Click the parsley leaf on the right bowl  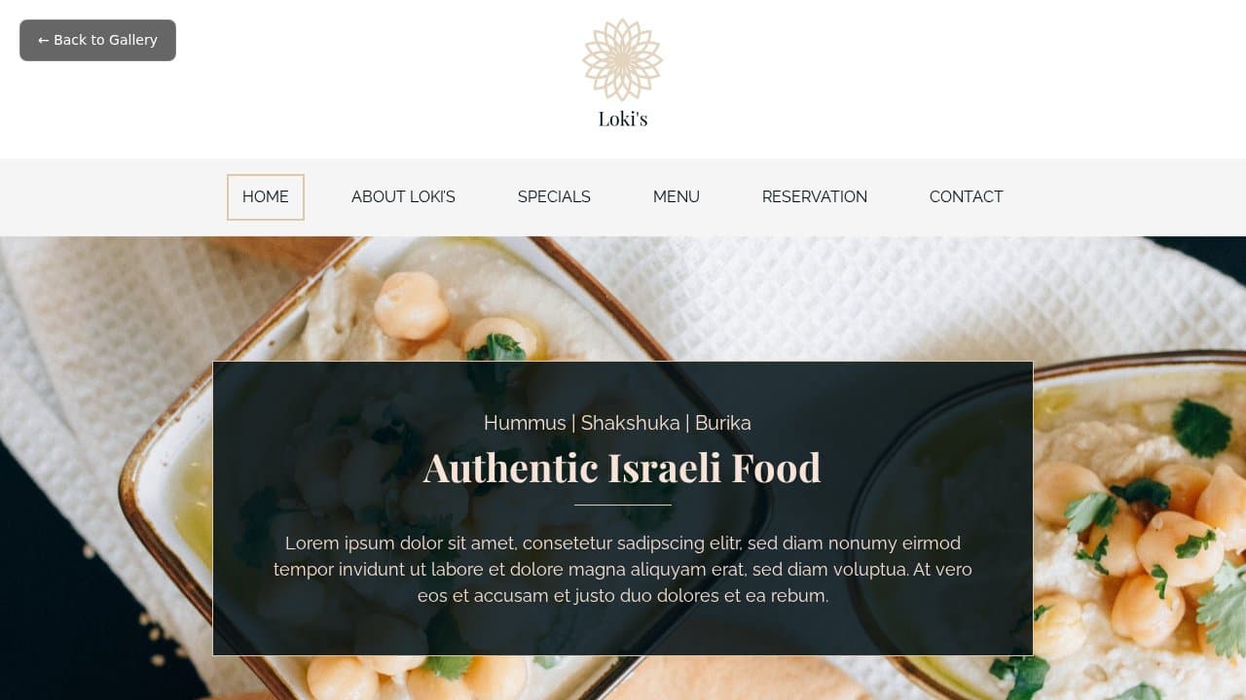point(1201,427)
